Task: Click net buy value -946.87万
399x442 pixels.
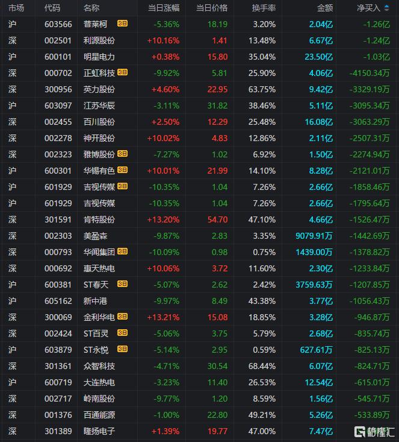Action: click(x=372, y=317)
